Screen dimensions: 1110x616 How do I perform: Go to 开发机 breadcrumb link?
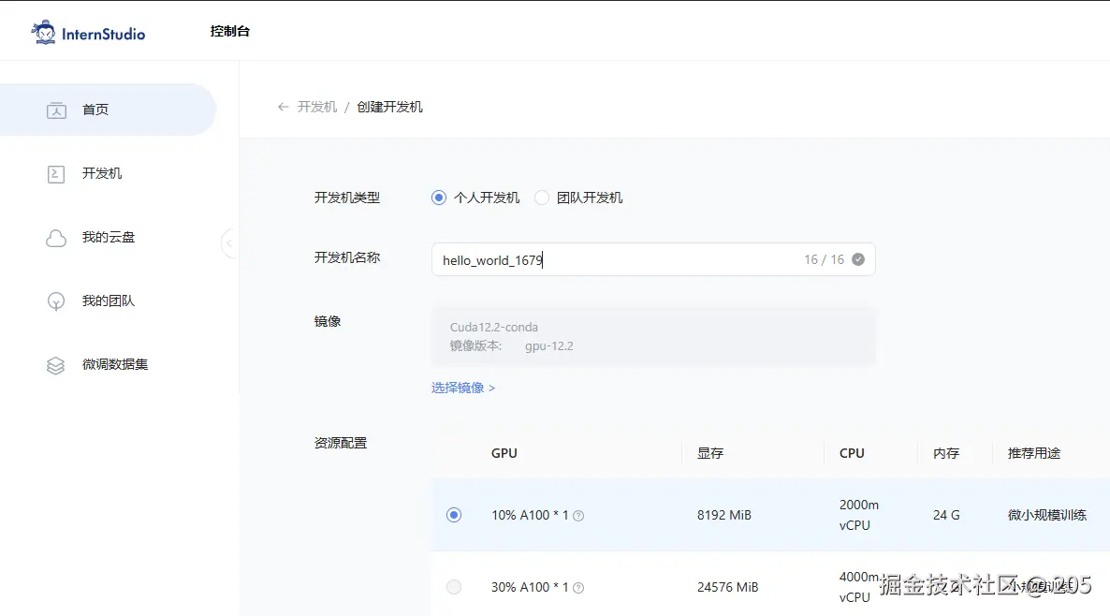click(317, 107)
